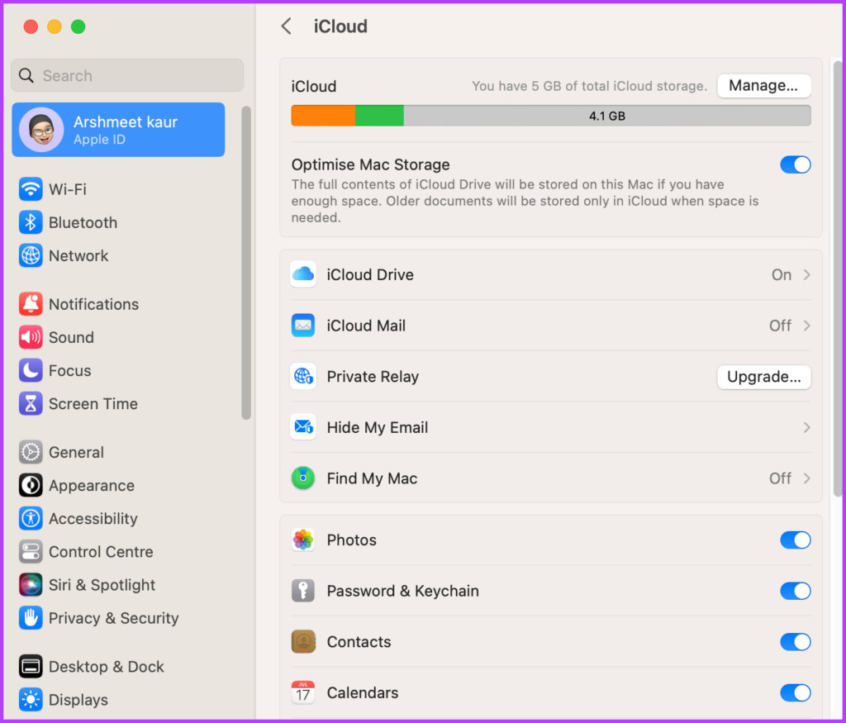846x723 pixels.
Task: Toggle Optimise Mac Storage switch
Action: tap(796, 164)
